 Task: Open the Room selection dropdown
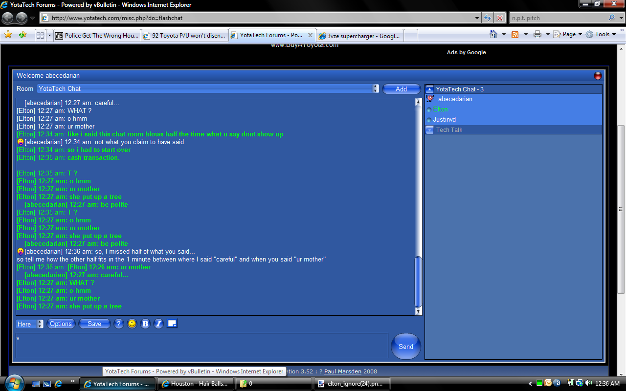pos(376,88)
